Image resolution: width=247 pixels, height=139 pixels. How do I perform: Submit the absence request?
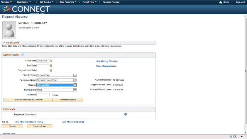pos(12,126)
